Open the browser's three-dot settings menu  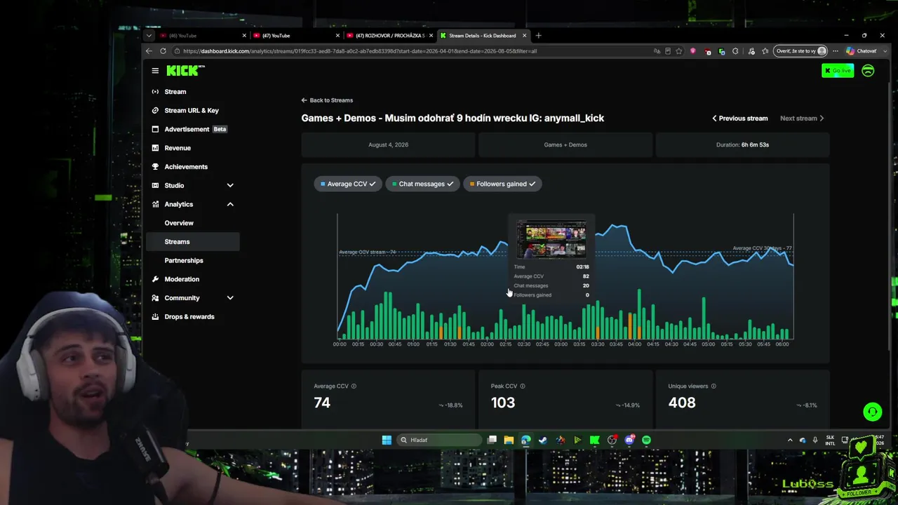click(x=835, y=51)
